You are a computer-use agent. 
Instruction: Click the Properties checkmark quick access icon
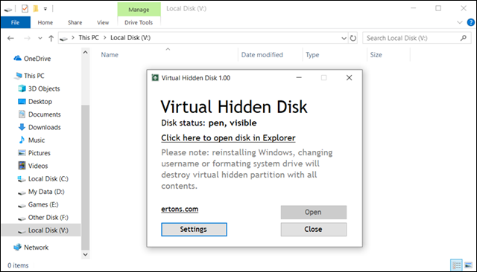(25, 9)
